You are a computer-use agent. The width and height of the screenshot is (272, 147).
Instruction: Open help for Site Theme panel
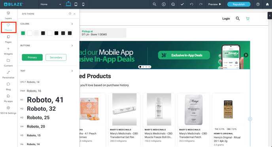point(70,13)
